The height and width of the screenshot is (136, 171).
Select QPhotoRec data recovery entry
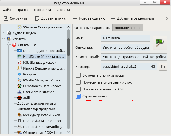pos(43,86)
